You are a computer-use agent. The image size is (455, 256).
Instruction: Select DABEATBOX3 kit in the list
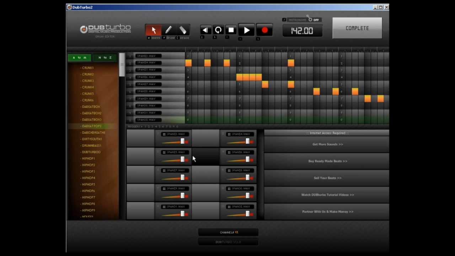click(91, 119)
